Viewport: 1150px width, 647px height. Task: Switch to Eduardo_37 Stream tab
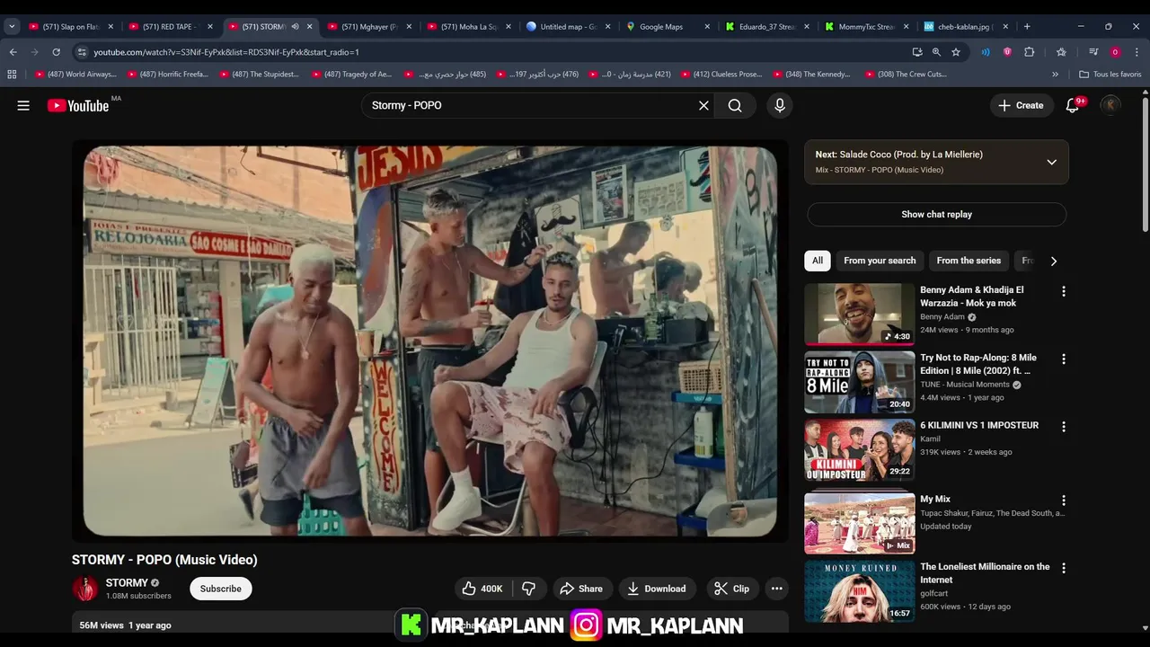768,27
